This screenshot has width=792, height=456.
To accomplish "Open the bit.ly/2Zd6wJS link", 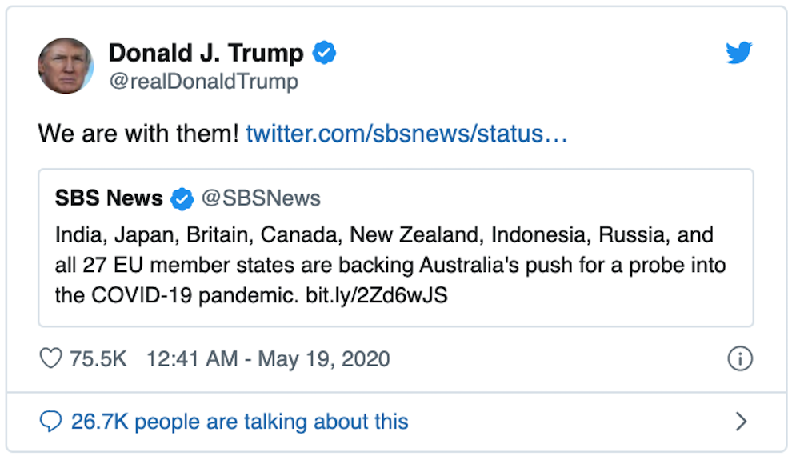I will 377,294.
